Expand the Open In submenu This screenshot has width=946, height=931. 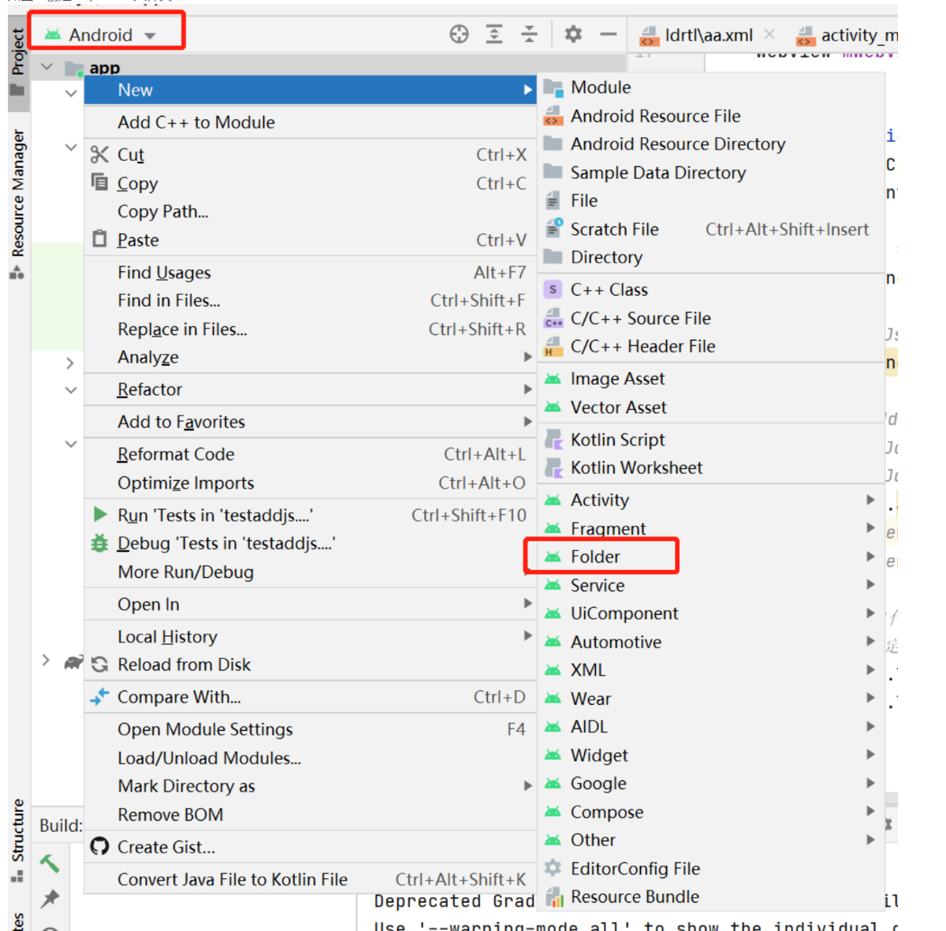311,604
